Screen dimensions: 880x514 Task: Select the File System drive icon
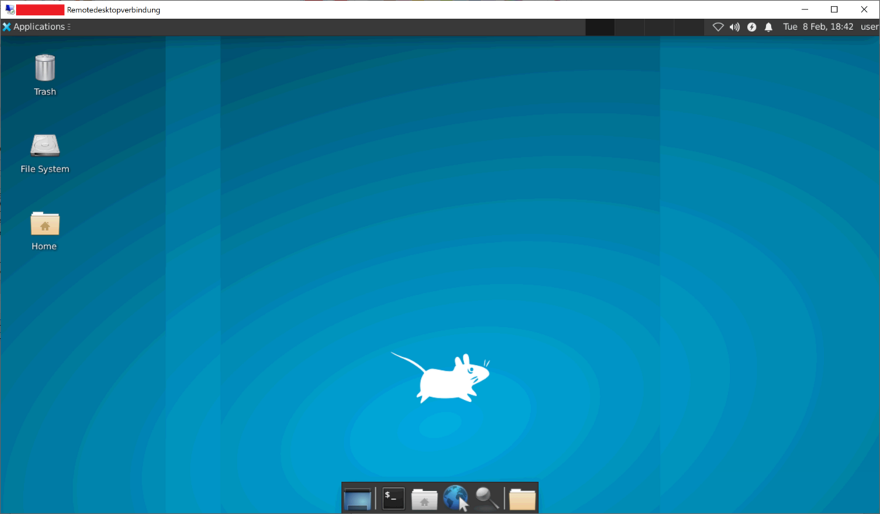[x=45, y=145]
